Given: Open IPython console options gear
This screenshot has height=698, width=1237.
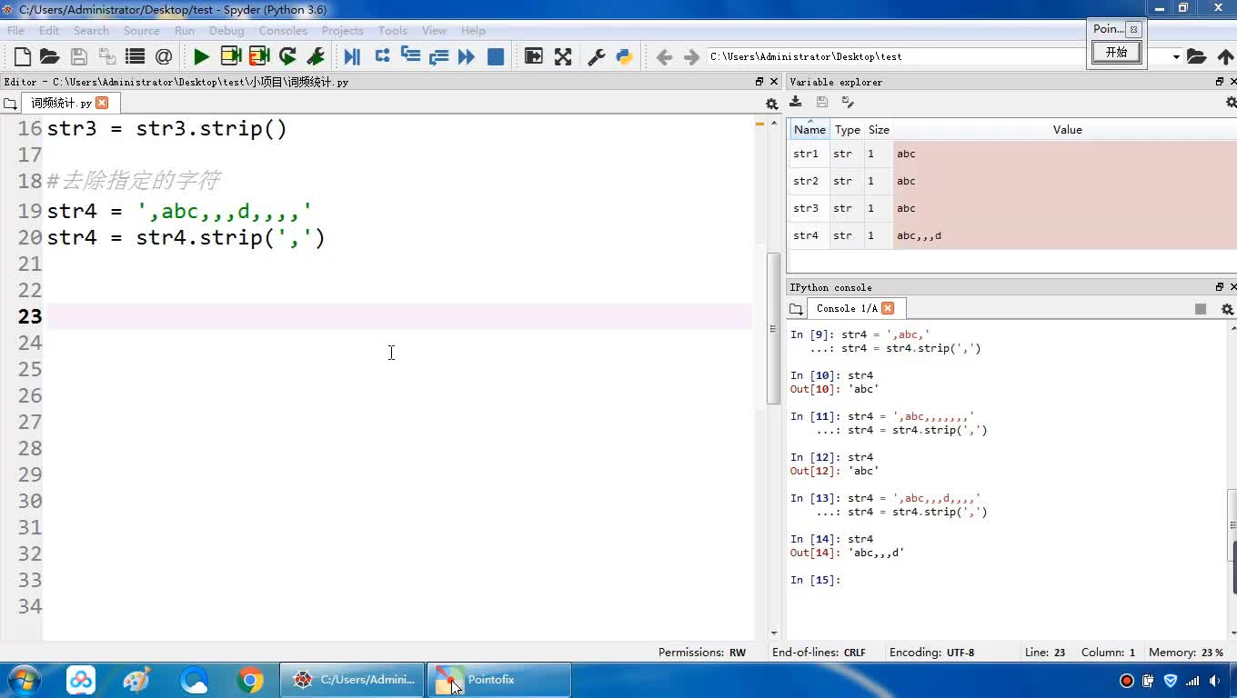Looking at the screenshot, I should (x=1227, y=309).
